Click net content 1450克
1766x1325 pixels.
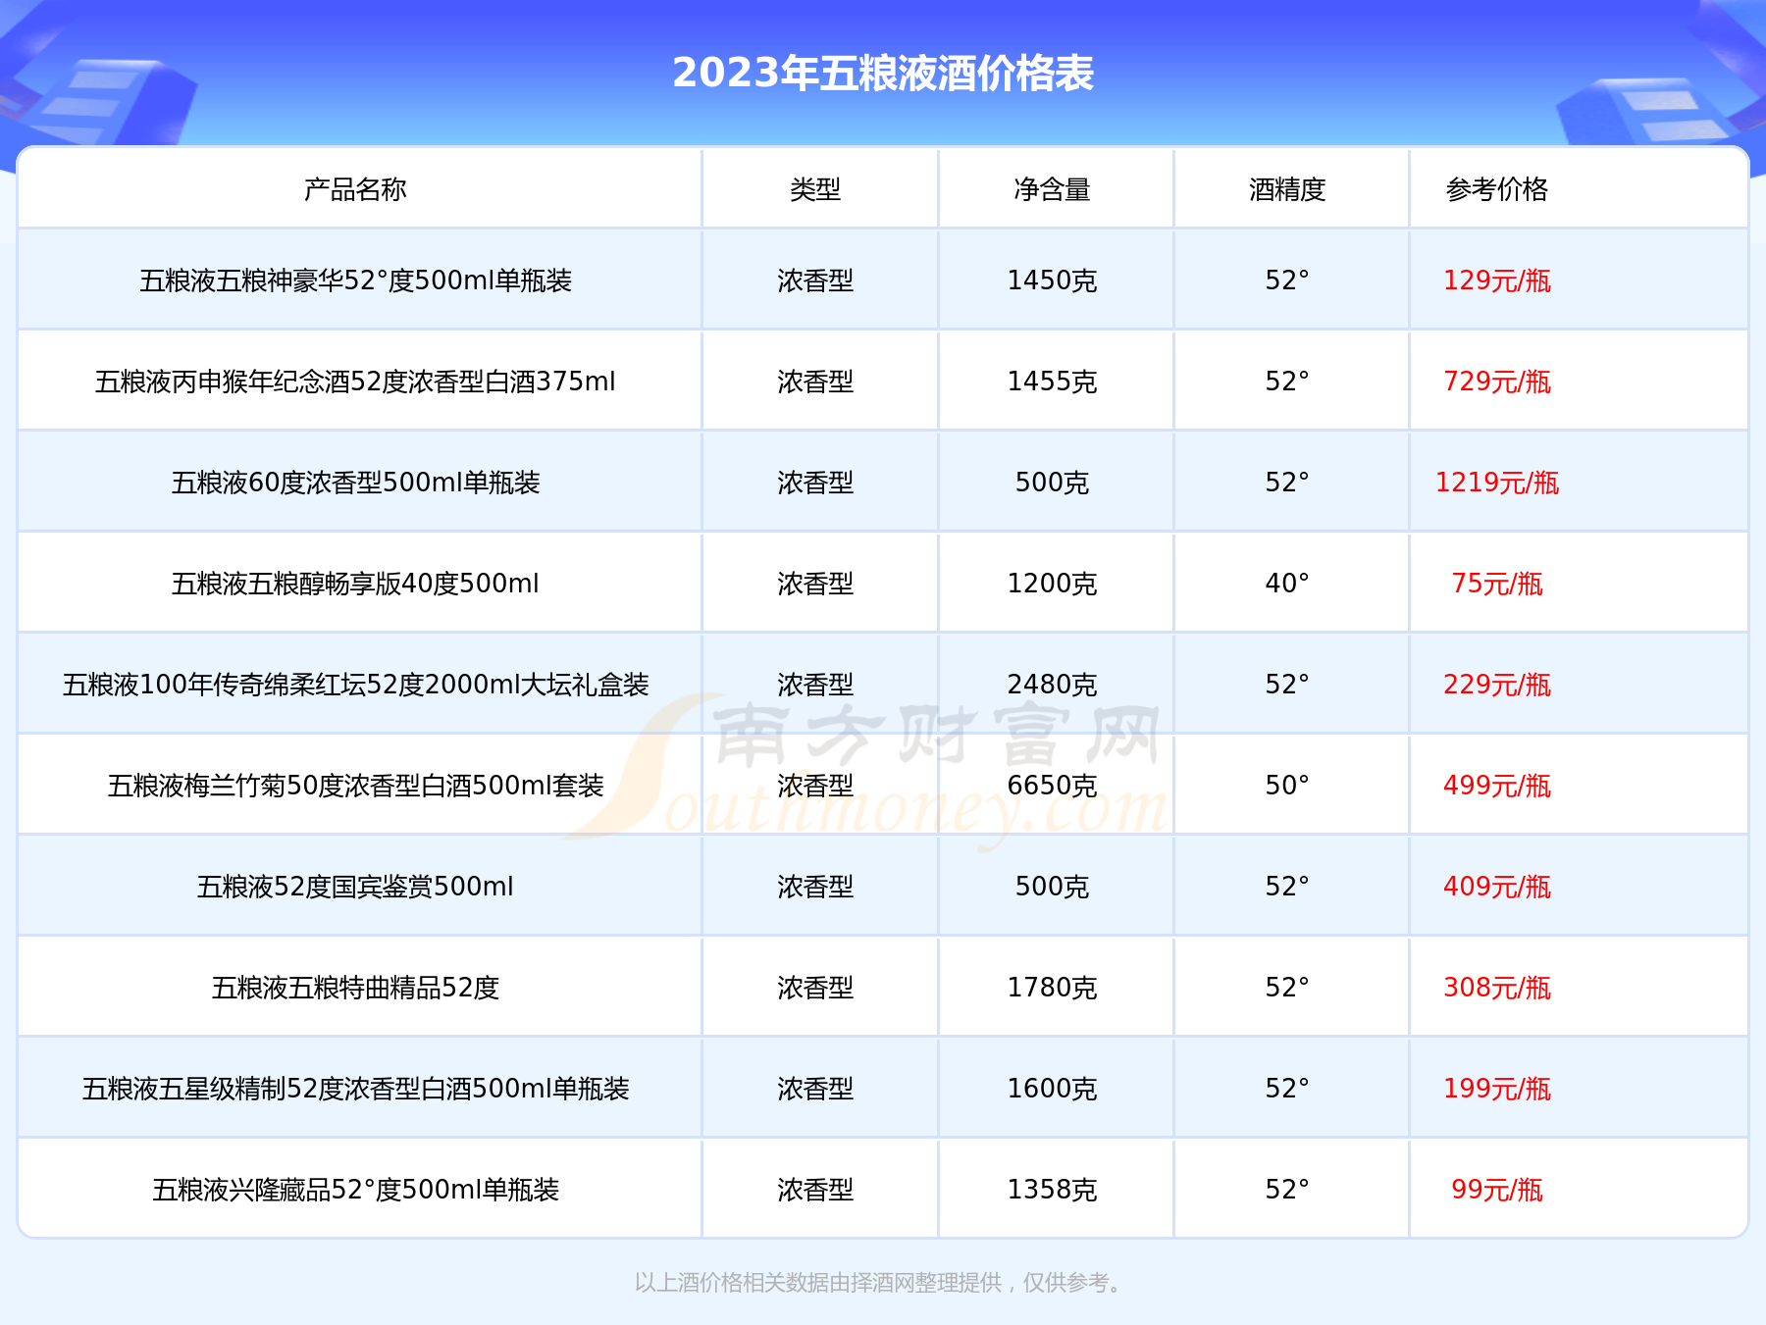1052,280
